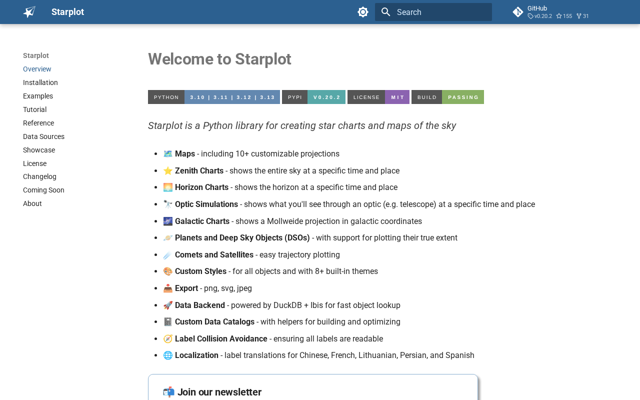Viewport: 640px width, 400px height.
Task: Open the Reference section
Action: point(38,123)
